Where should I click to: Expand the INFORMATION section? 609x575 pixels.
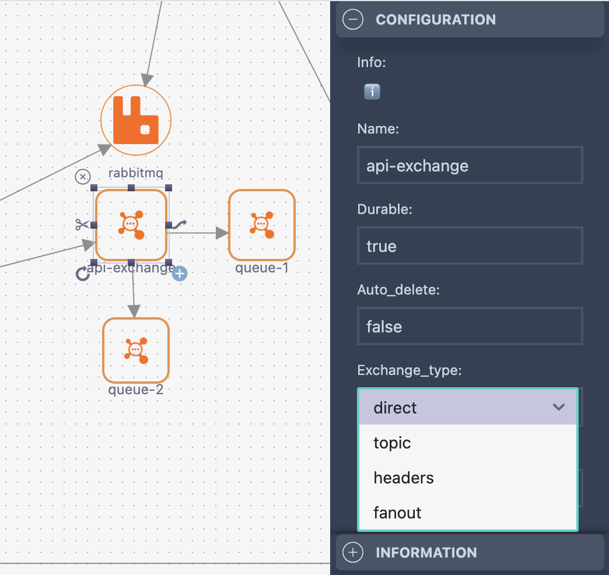[x=353, y=552]
